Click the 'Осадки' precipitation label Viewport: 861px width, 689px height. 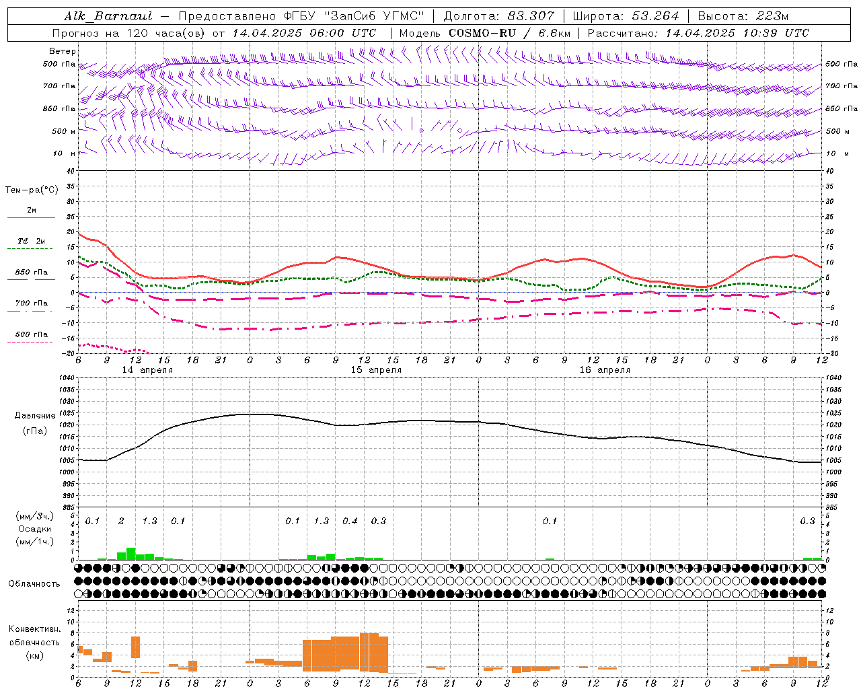click(x=35, y=529)
